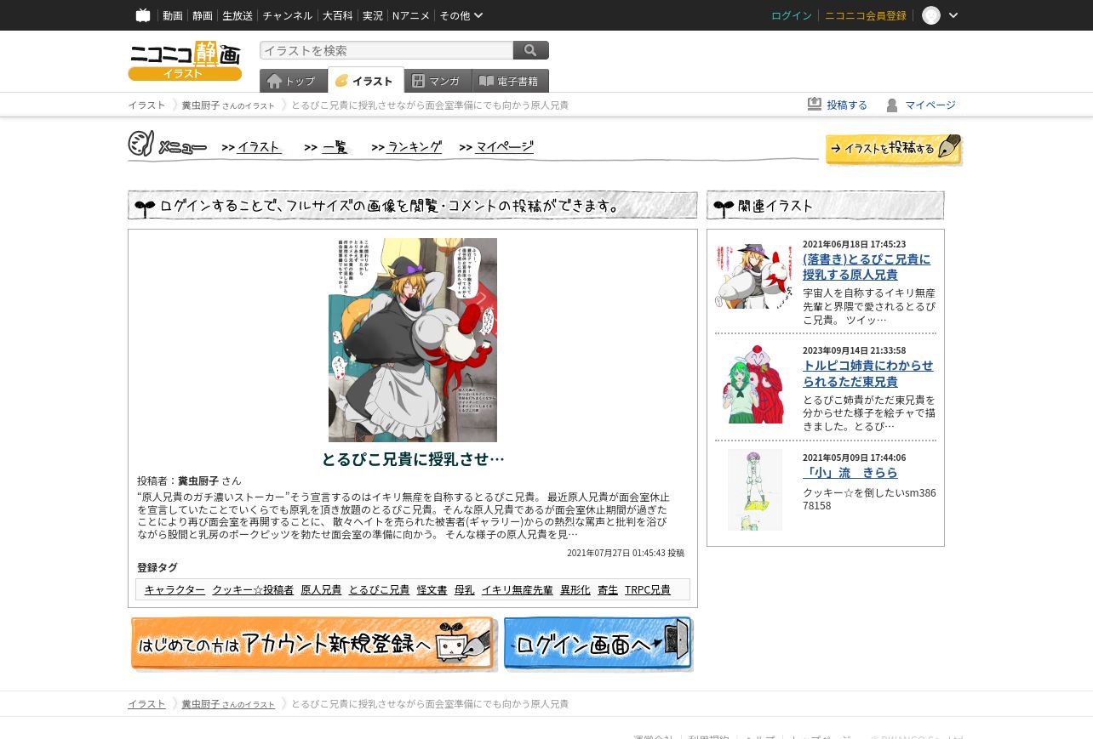Open the チャンネル top menu item
The width and height of the screenshot is (1093, 739).
pos(288,15)
